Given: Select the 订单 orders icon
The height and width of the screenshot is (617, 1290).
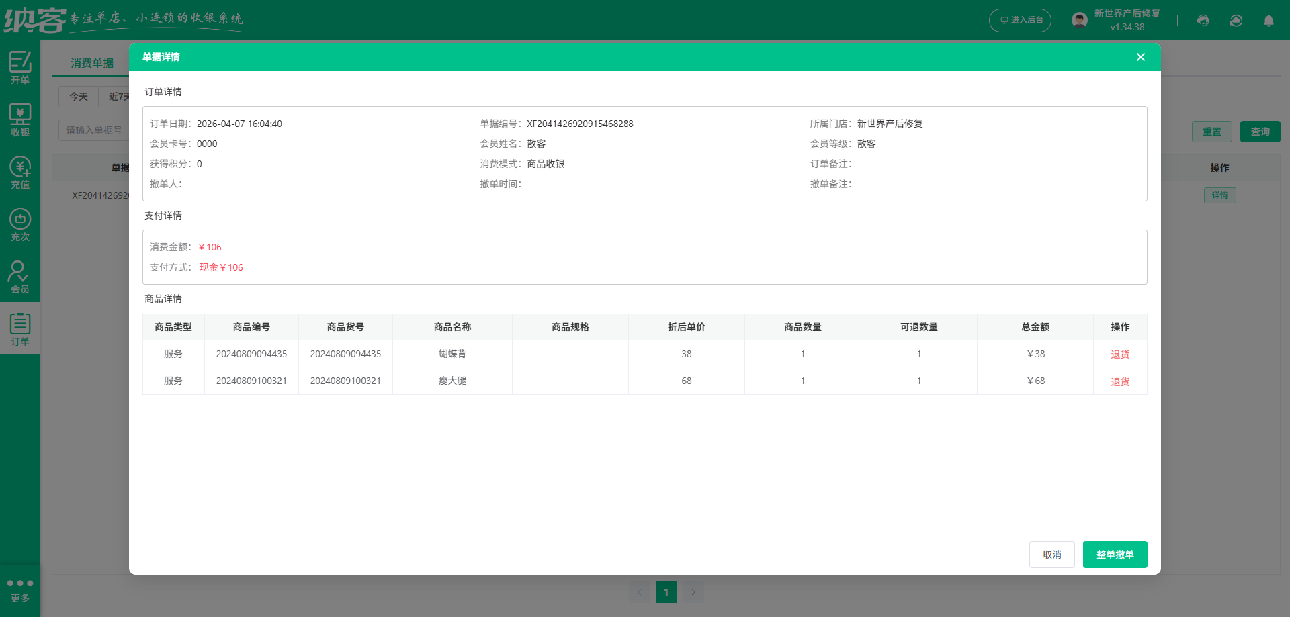Looking at the screenshot, I should click(x=20, y=328).
